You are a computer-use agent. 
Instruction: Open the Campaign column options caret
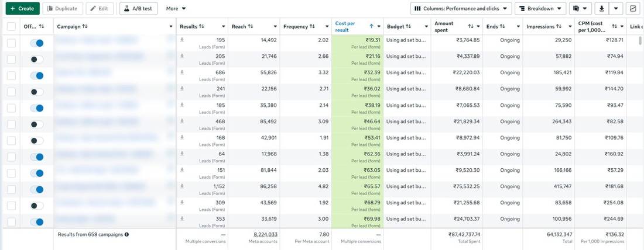pyautogui.click(x=171, y=27)
